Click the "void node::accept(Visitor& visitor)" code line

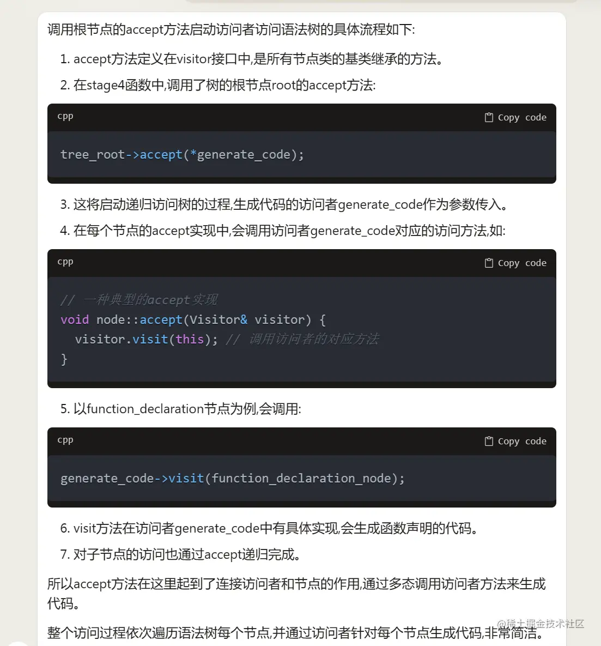[193, 319]
